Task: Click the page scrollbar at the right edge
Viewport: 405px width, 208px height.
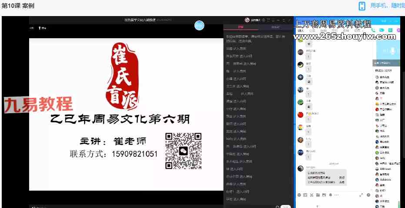Action: pos(403,113)
